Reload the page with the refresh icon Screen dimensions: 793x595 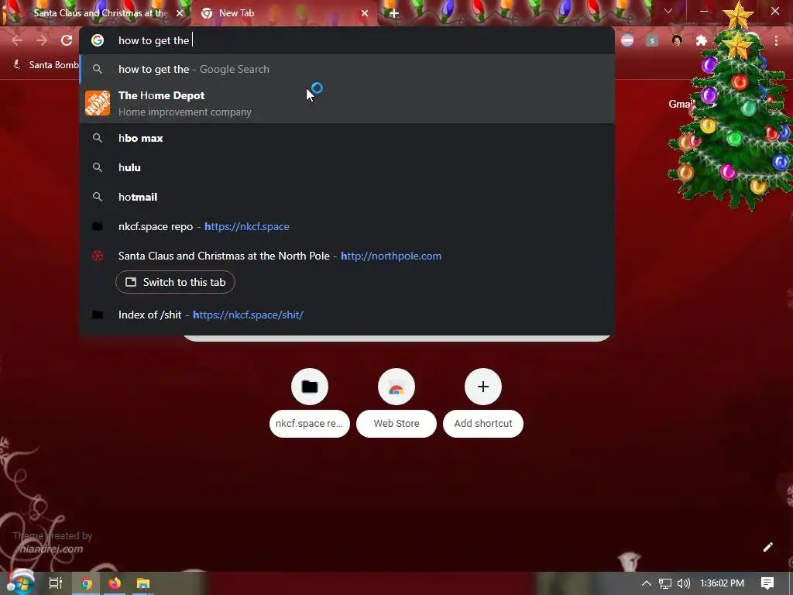point(67,40)
